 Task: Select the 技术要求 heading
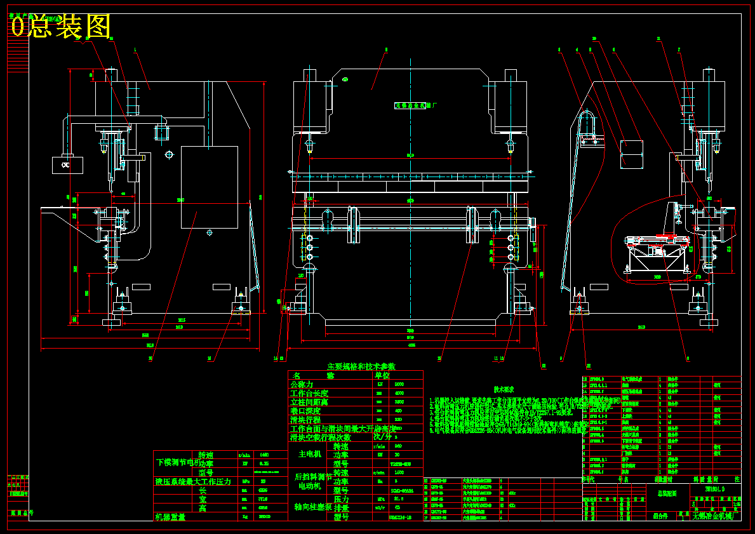pyautogui.click(x=504, y=389)
